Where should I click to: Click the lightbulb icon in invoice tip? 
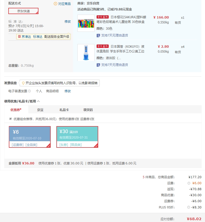(23, 83)
